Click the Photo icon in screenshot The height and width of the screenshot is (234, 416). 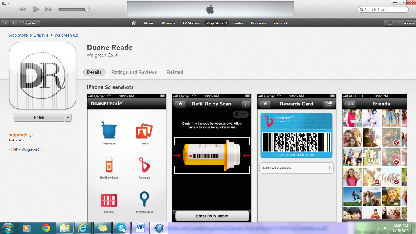pyautogui.click(x=144, y=131)
